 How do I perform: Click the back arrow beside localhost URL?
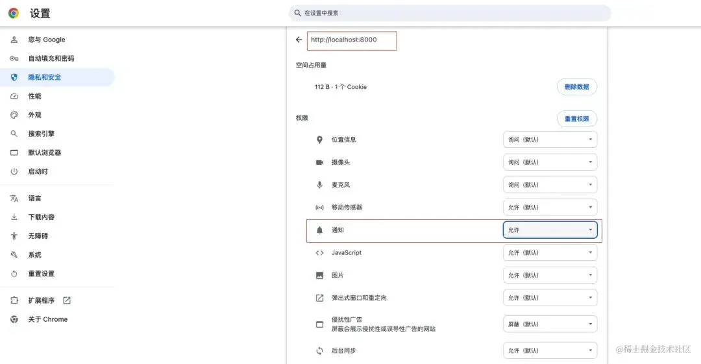pyautogui.click(x=299, y=40)
